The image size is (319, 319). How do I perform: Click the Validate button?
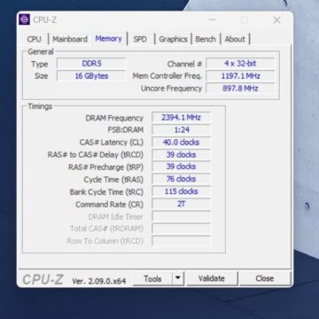(x=212, y=278)
